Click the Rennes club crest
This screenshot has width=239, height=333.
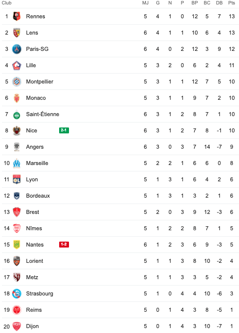coord(17,16)
